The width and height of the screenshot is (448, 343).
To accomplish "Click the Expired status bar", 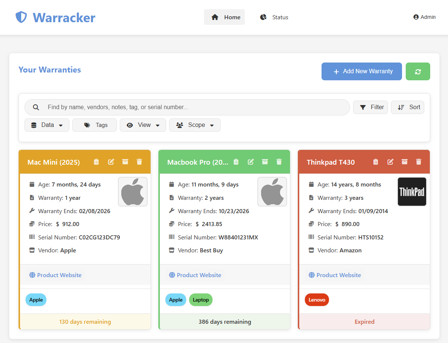I will point(365,322).
